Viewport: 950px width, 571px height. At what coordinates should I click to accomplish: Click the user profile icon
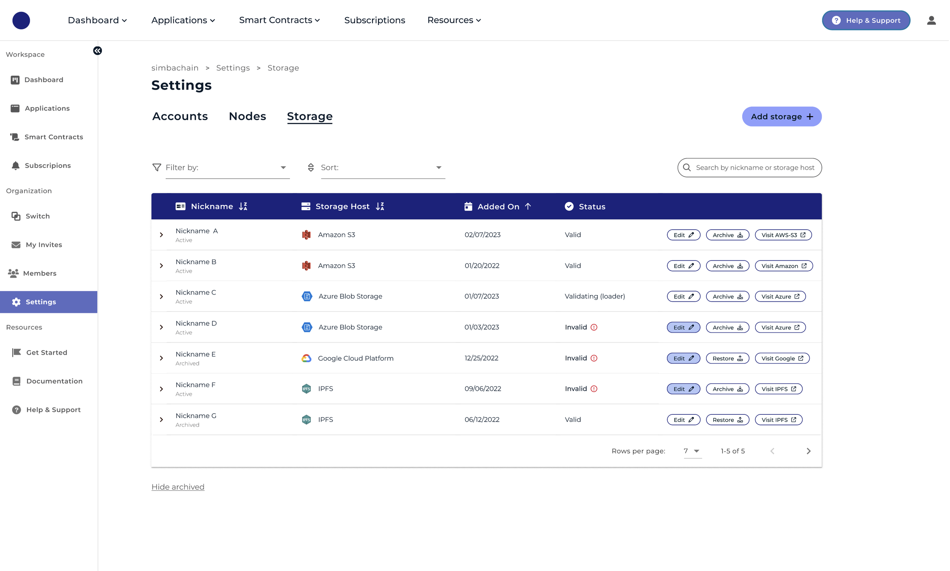pos(931,21)
